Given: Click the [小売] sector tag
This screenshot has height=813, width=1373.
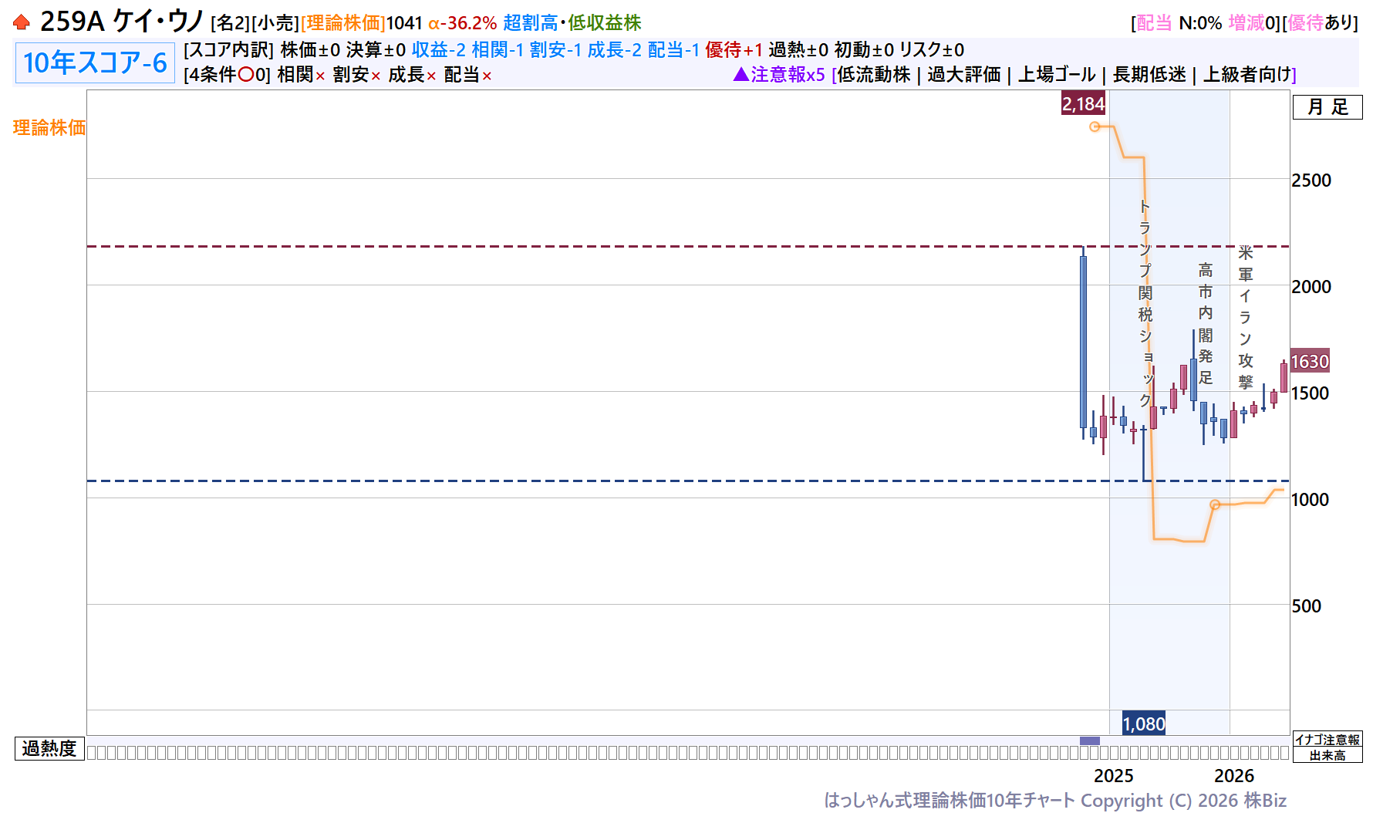Looking at the screenshot, I should click(276, 23).
